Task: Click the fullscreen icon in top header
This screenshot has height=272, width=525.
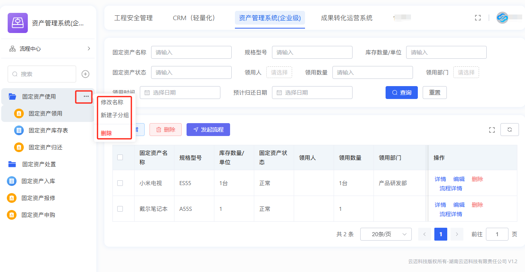Action: pyautogui.click(x=478, y=18)
